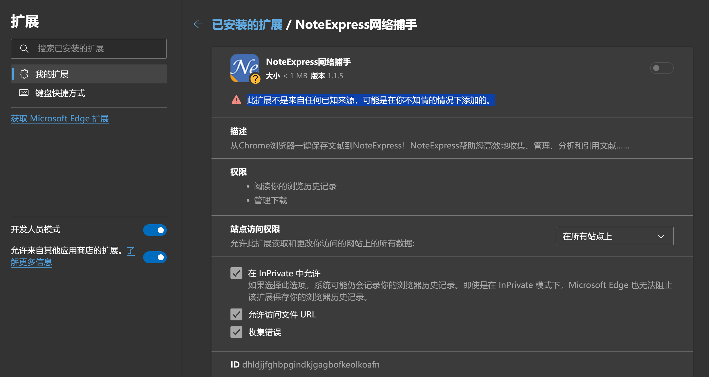The height and width of the screenshot is (377, 709).
Task: Go to 已安装的扩展 breadcrumb link
Action: coord(247,24)
